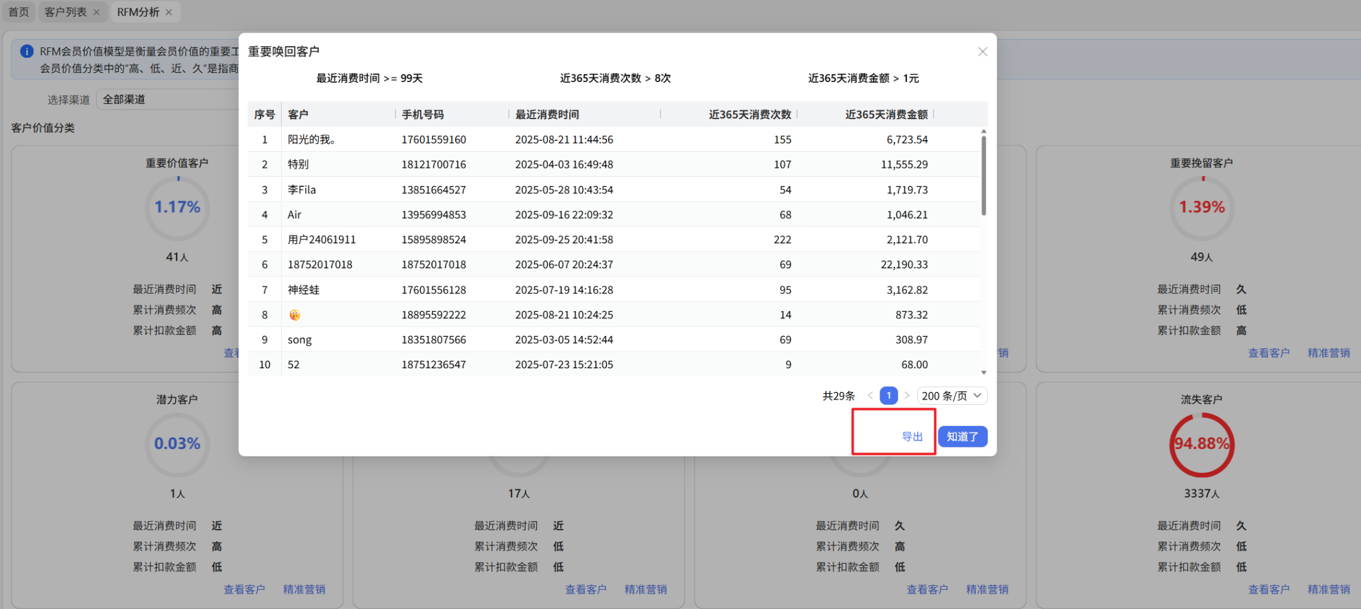Close the RFM分析 tab with its x icon
This screenshot has height=609, width=1361.
[x=169, y=12]
